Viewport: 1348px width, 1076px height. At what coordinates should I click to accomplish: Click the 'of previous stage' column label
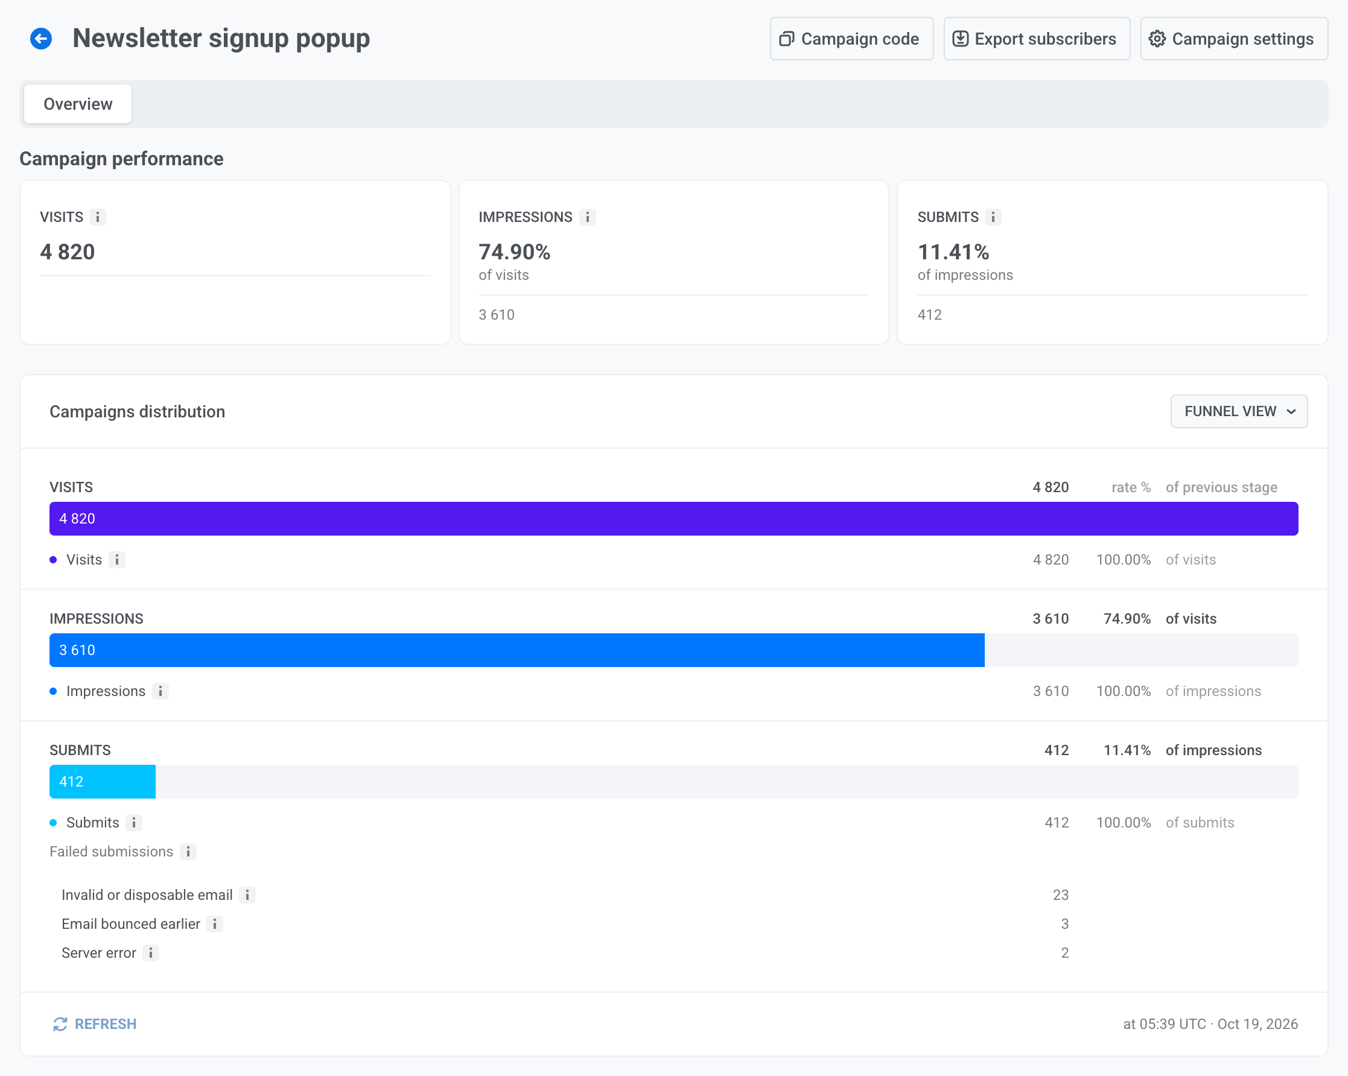pyautogui.click(x=1221, y=487)
